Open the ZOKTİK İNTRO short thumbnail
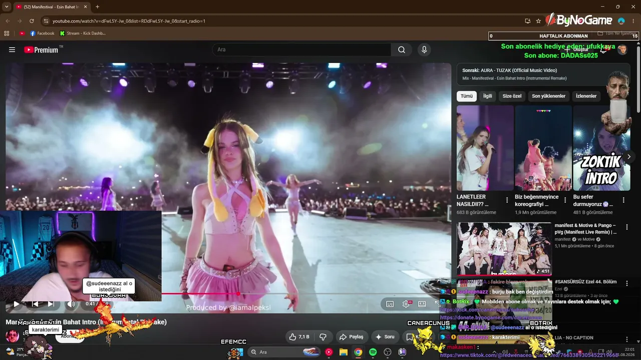641x360 pixels. click(601, 148)
